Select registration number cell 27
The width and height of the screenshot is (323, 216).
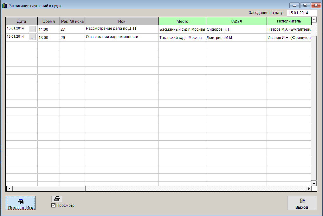(x=72, y=29)
